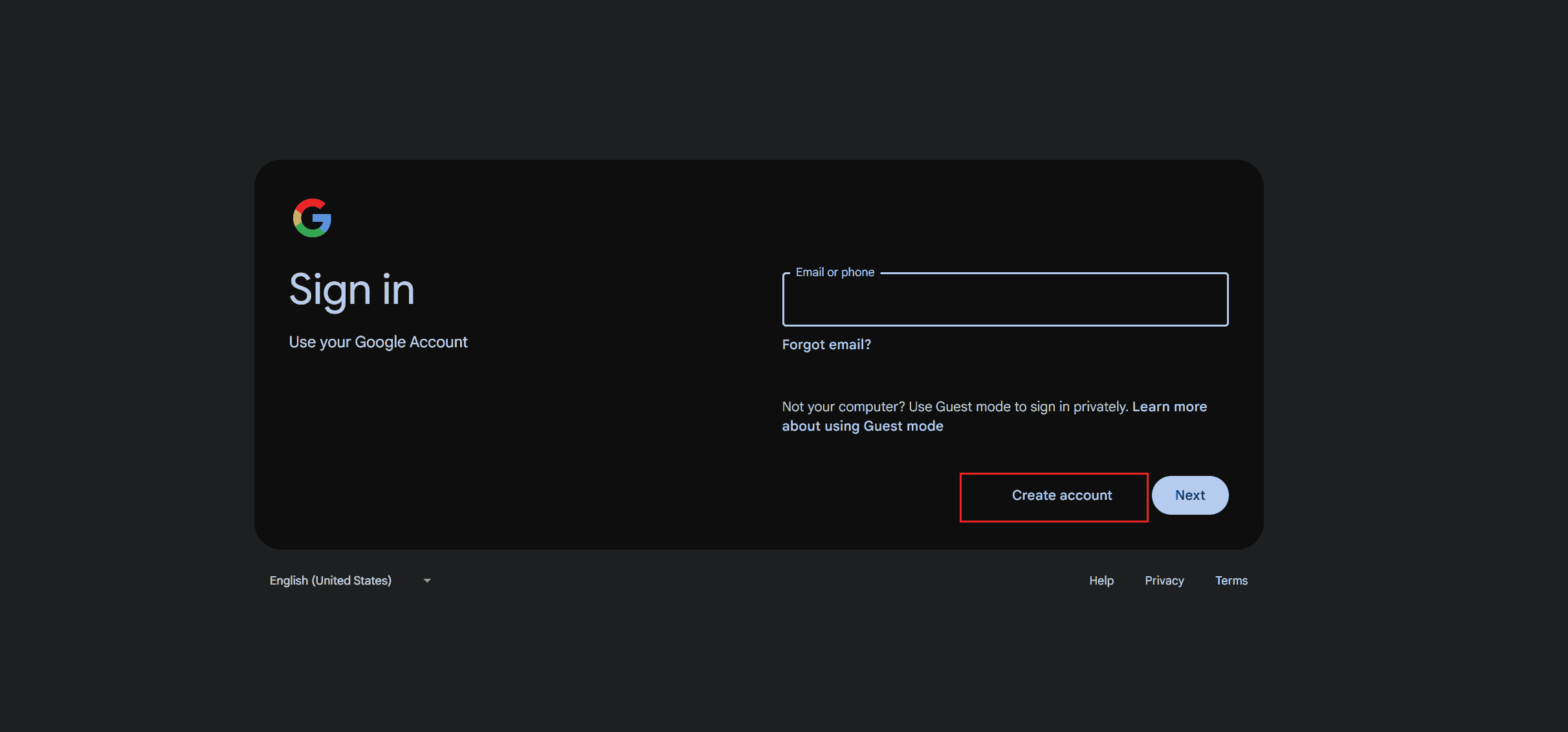1568x732 pixels.
Task: Focus the Email or phone field
Action: pyautogui.click(x=1005, y=299)
